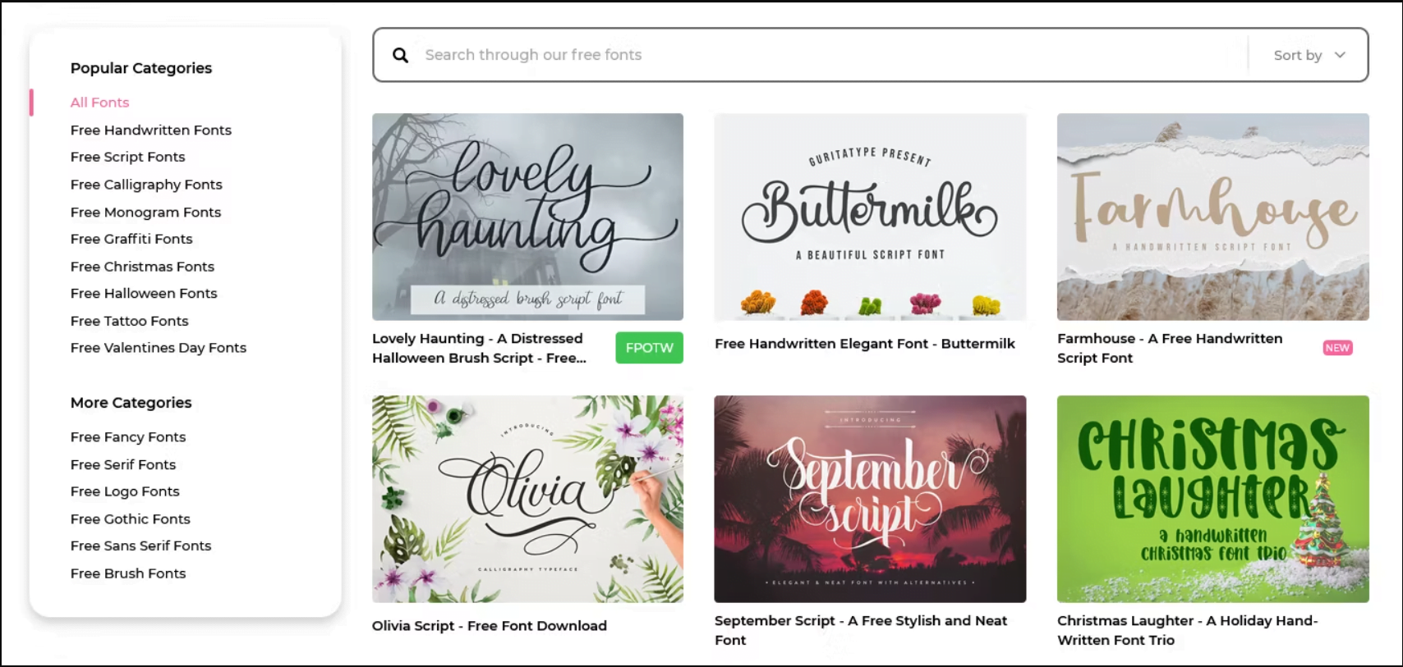Open the September Script preview image
The height and width of the screenshot is (667, 1403).
(x=870, y=499)
